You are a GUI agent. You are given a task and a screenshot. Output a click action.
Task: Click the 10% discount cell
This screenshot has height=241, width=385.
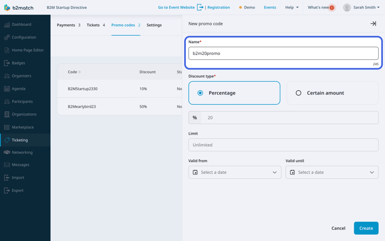(143, 89)
